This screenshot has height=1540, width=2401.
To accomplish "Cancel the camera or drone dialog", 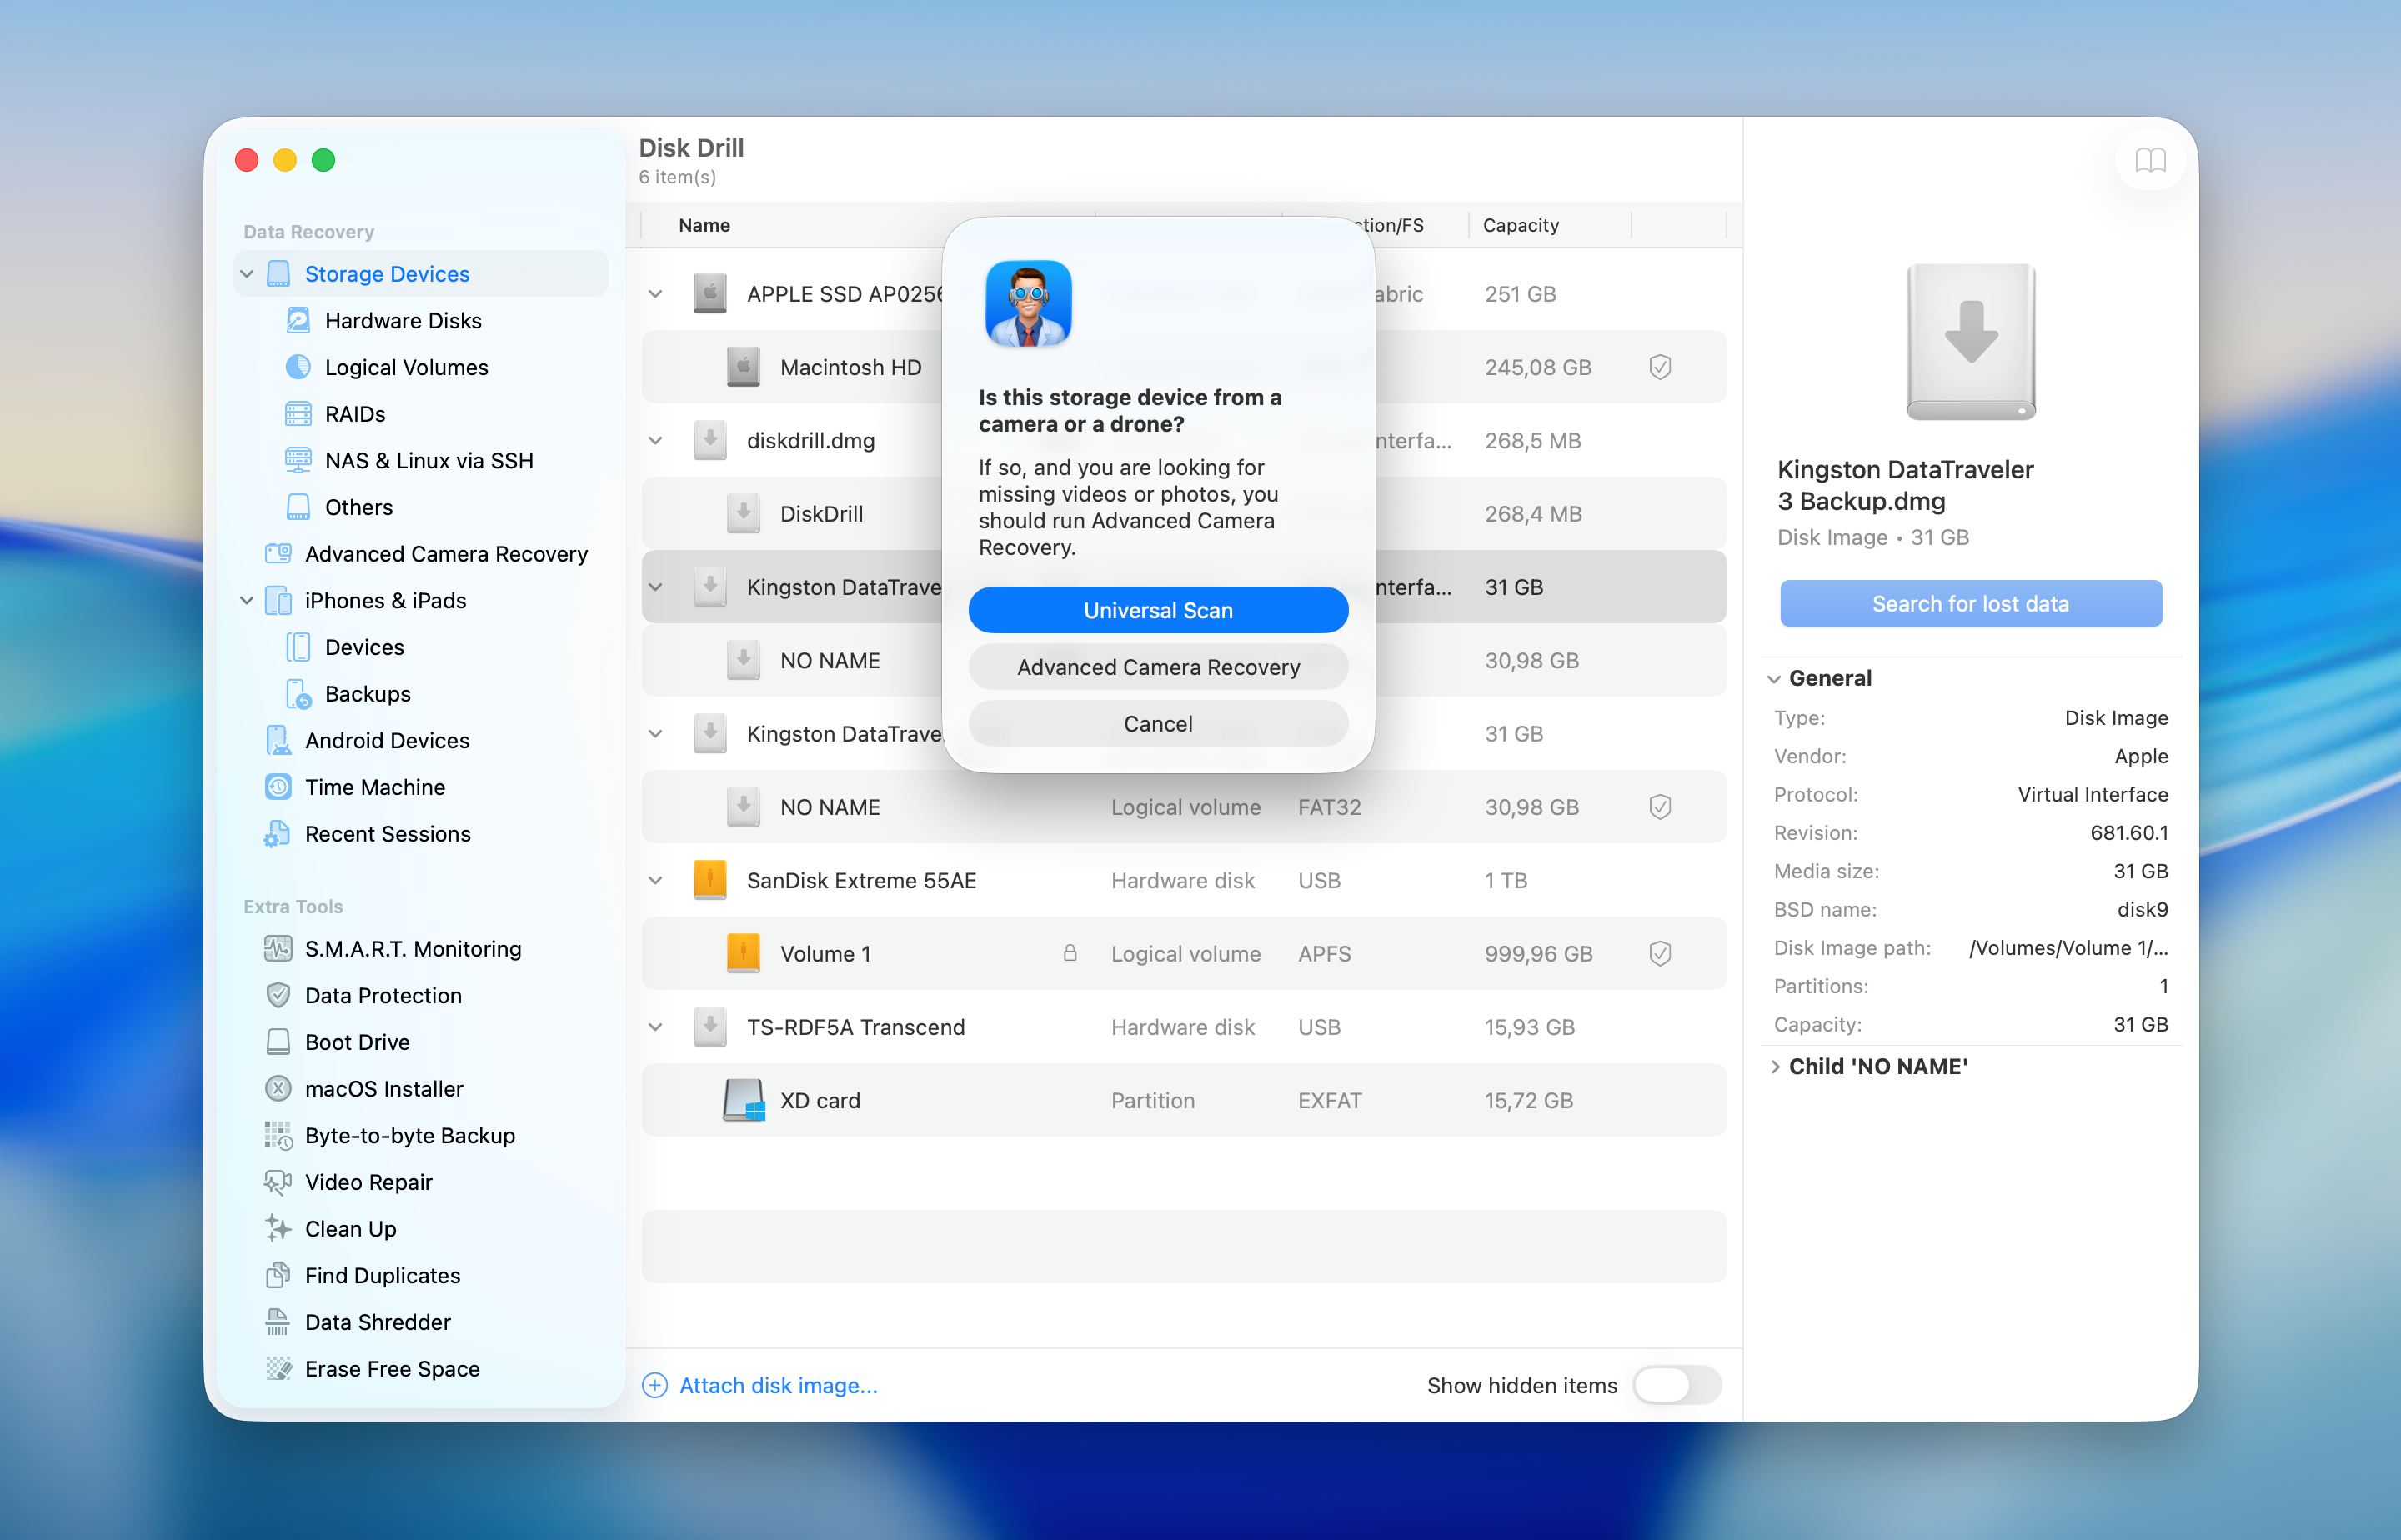I will pos(1159,723).
